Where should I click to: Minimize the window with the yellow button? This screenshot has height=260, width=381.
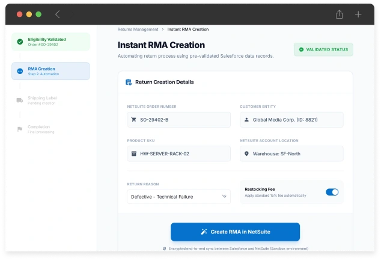tap(29, 14)
